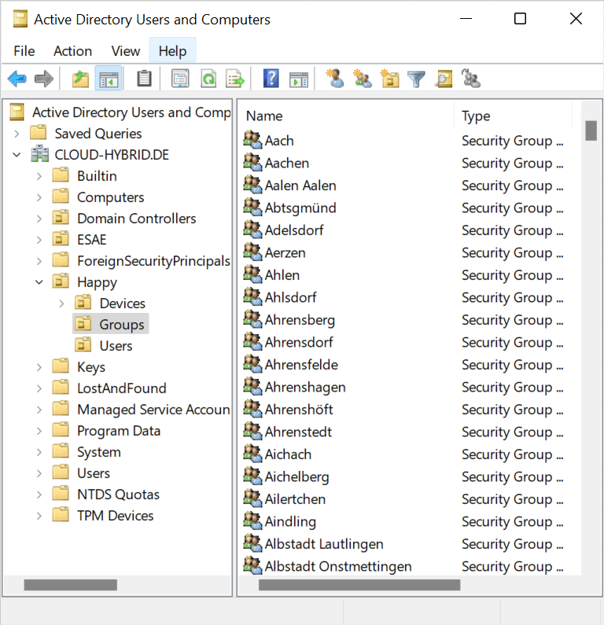Expand the Devices node under Happy
The image size is (604, 625).
[x=61, y=303]
